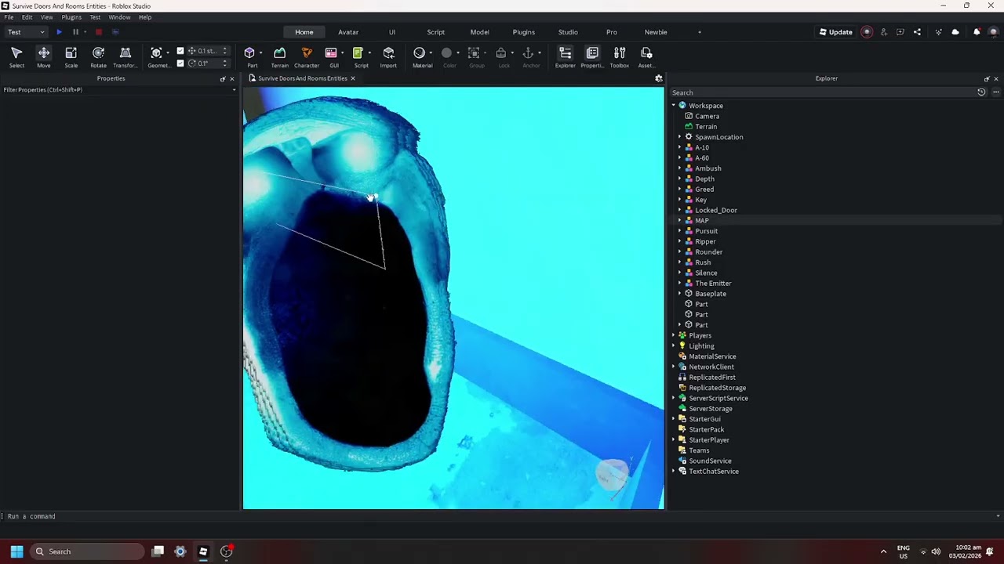Click the taskbar Search box

tap(88, 551)
